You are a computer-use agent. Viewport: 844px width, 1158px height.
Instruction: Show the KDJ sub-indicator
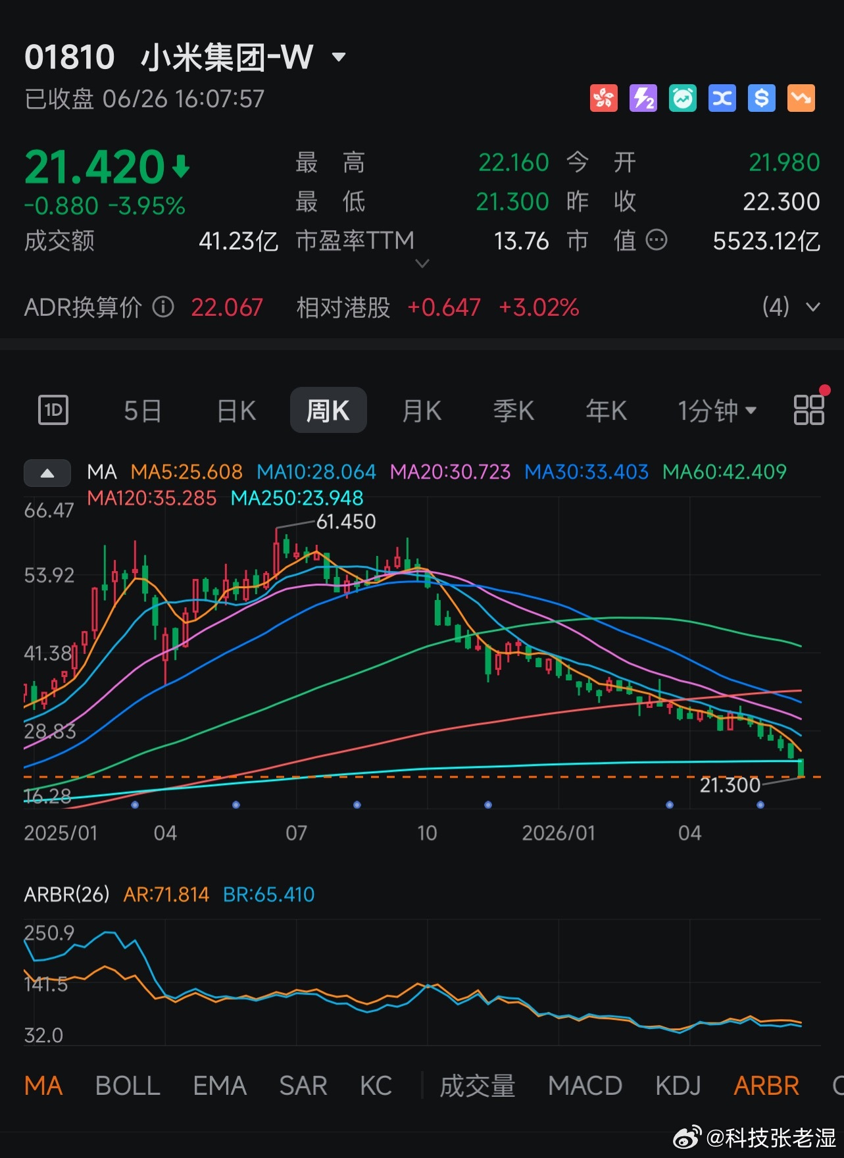[x=678, y=1086]
